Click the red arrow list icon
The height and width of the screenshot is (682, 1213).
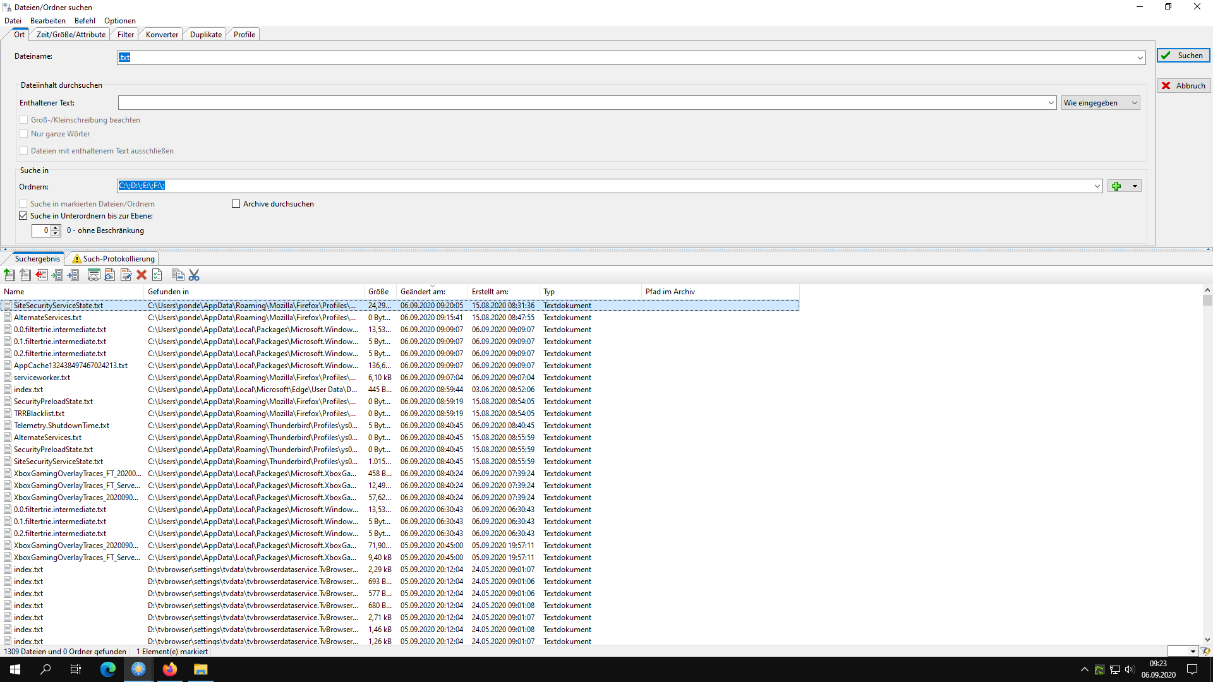click(42, 275)
